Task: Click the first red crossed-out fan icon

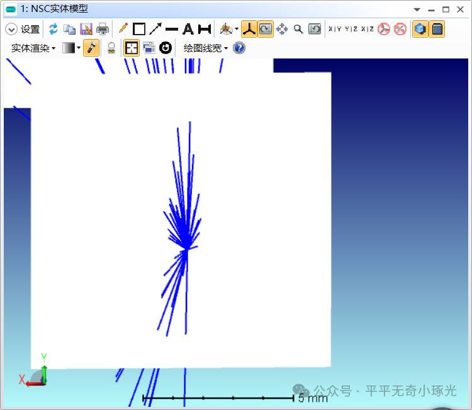Action: pos(384,29)
